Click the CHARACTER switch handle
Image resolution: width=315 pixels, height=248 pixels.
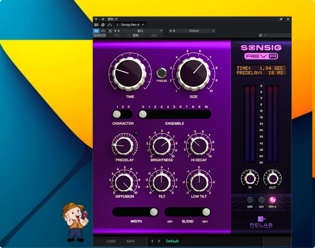point(117,114)
